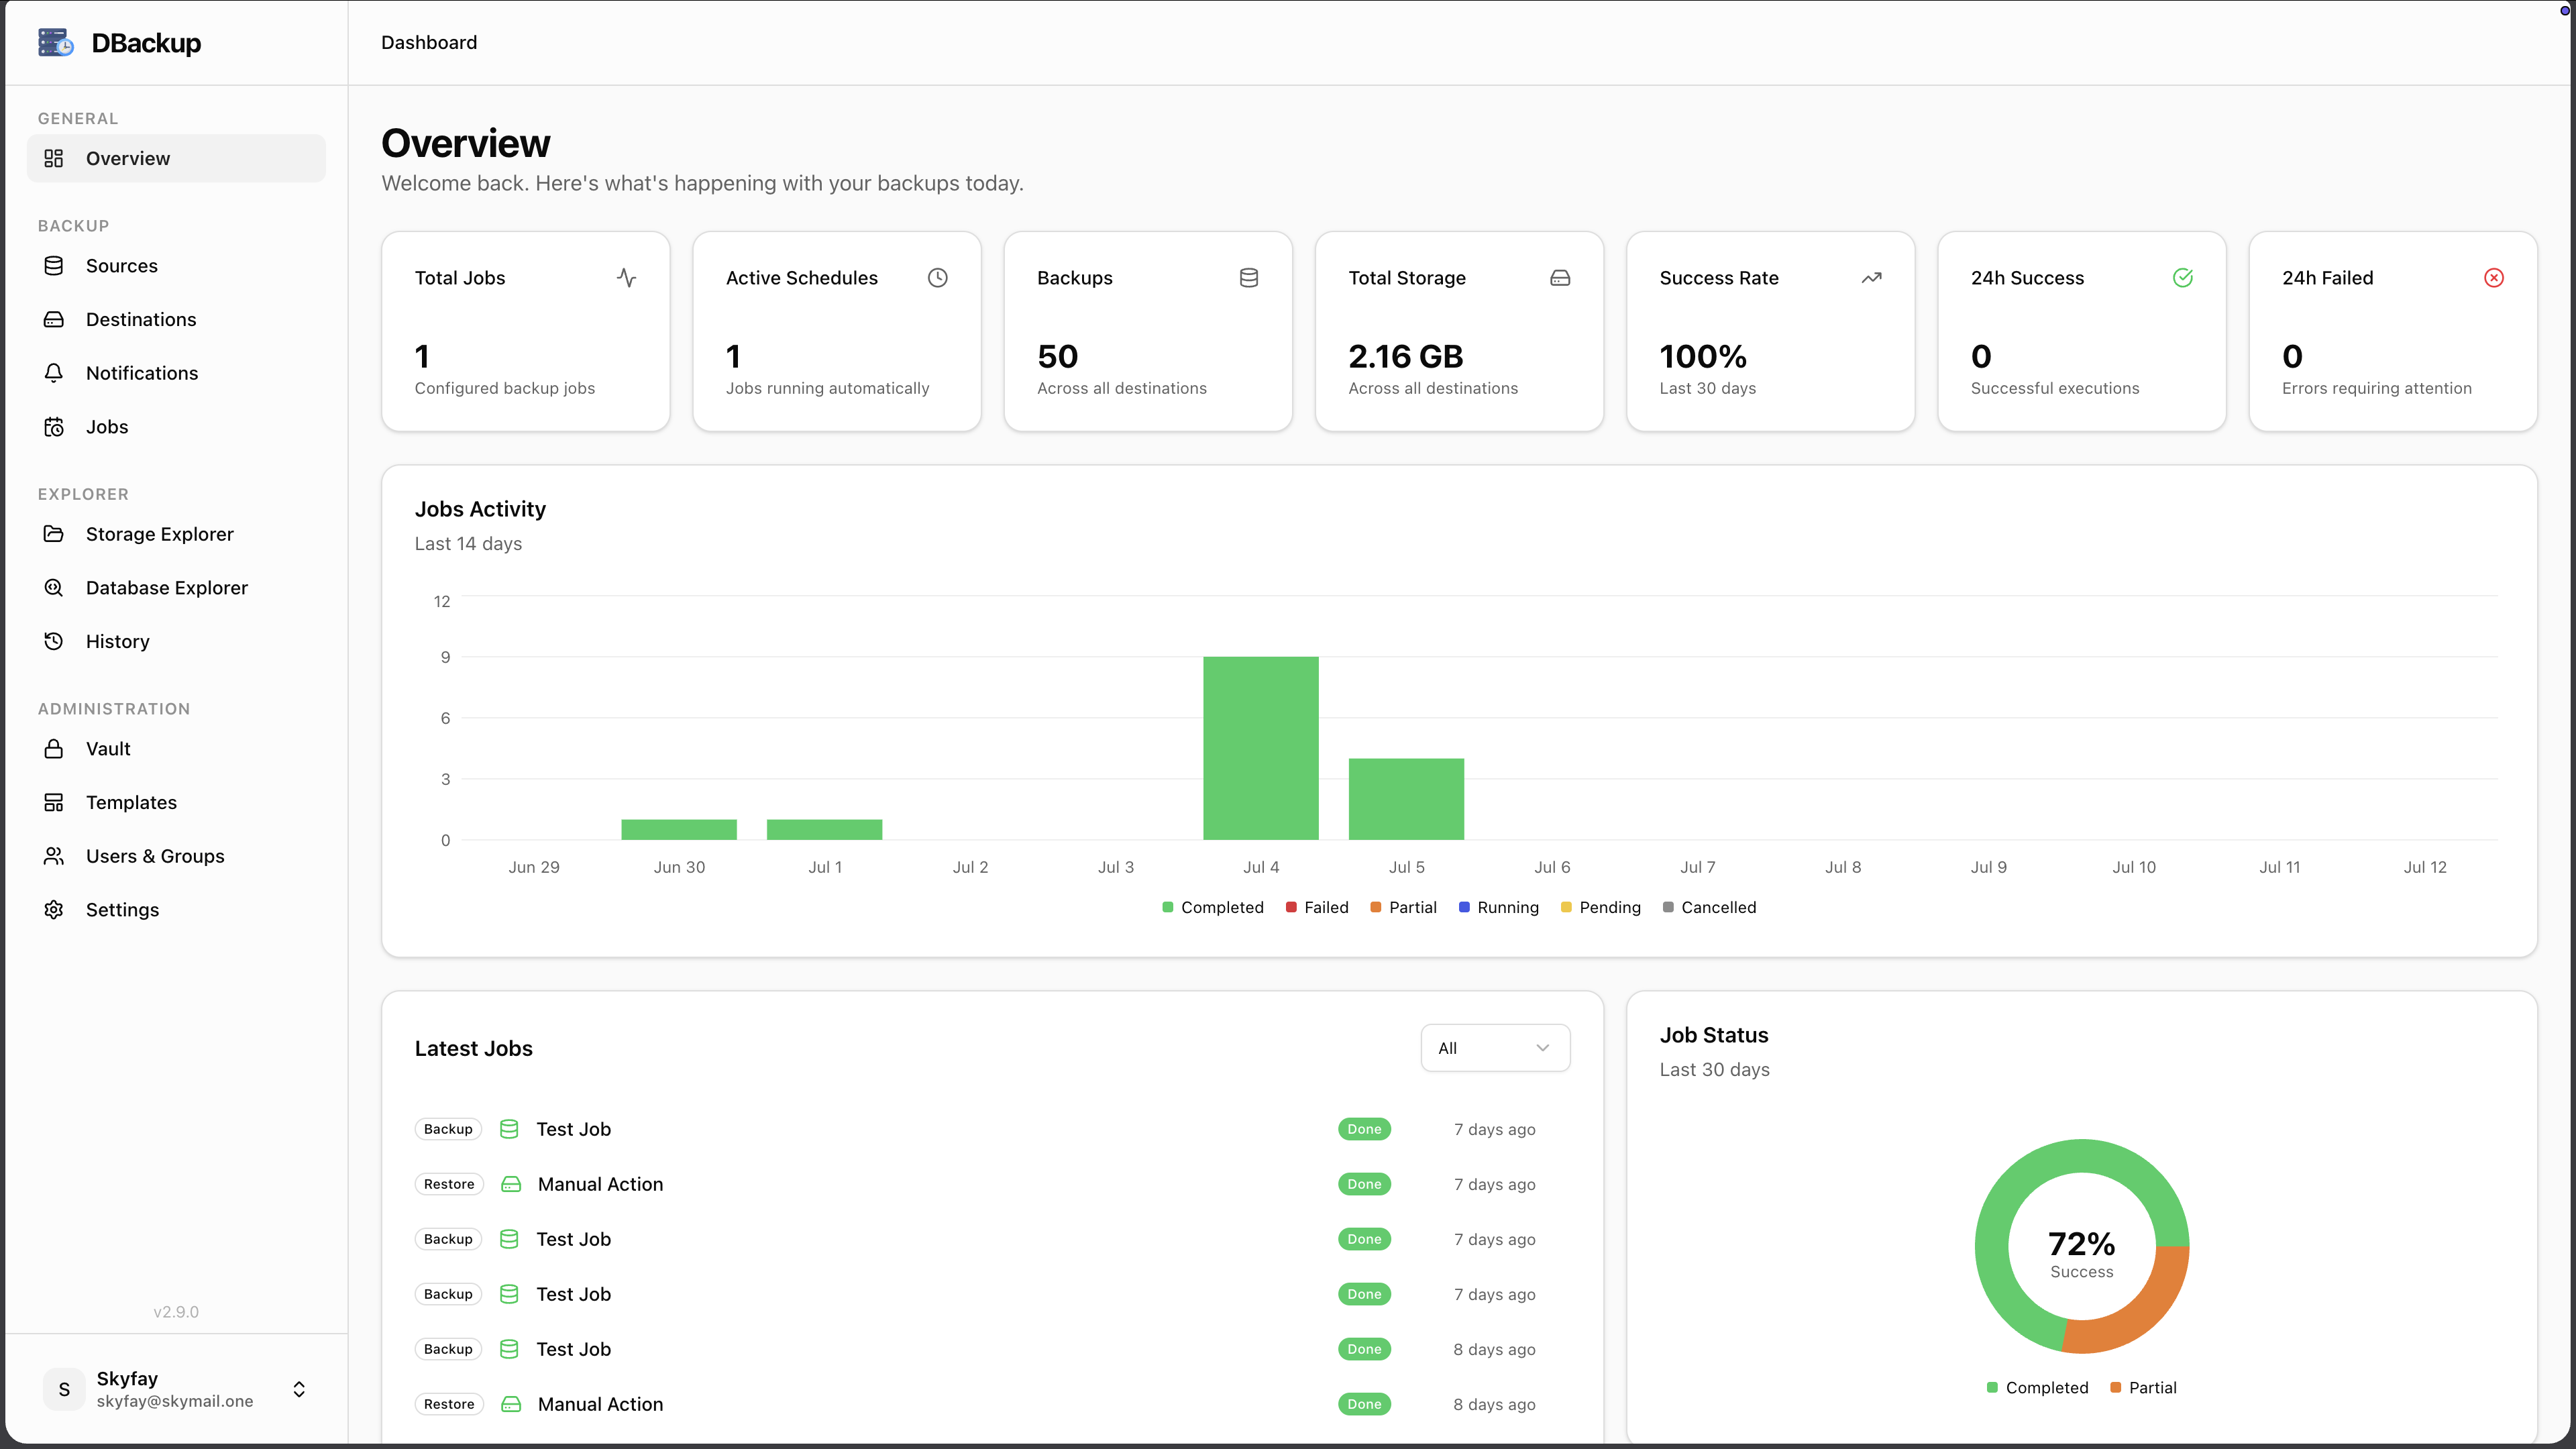Viewport: 2576px width, 1449px height.
Task: Click the Database Explorer search icon
Action: [x=54, y=588]
